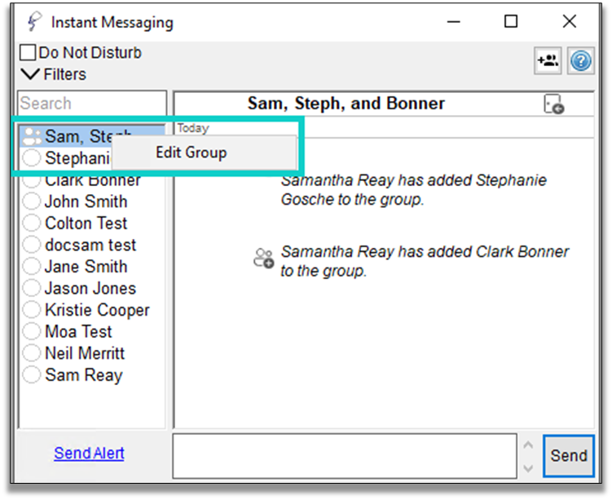Enable the Do Not Disturb checkbox
612x500 pixels.
click(28, 53)
